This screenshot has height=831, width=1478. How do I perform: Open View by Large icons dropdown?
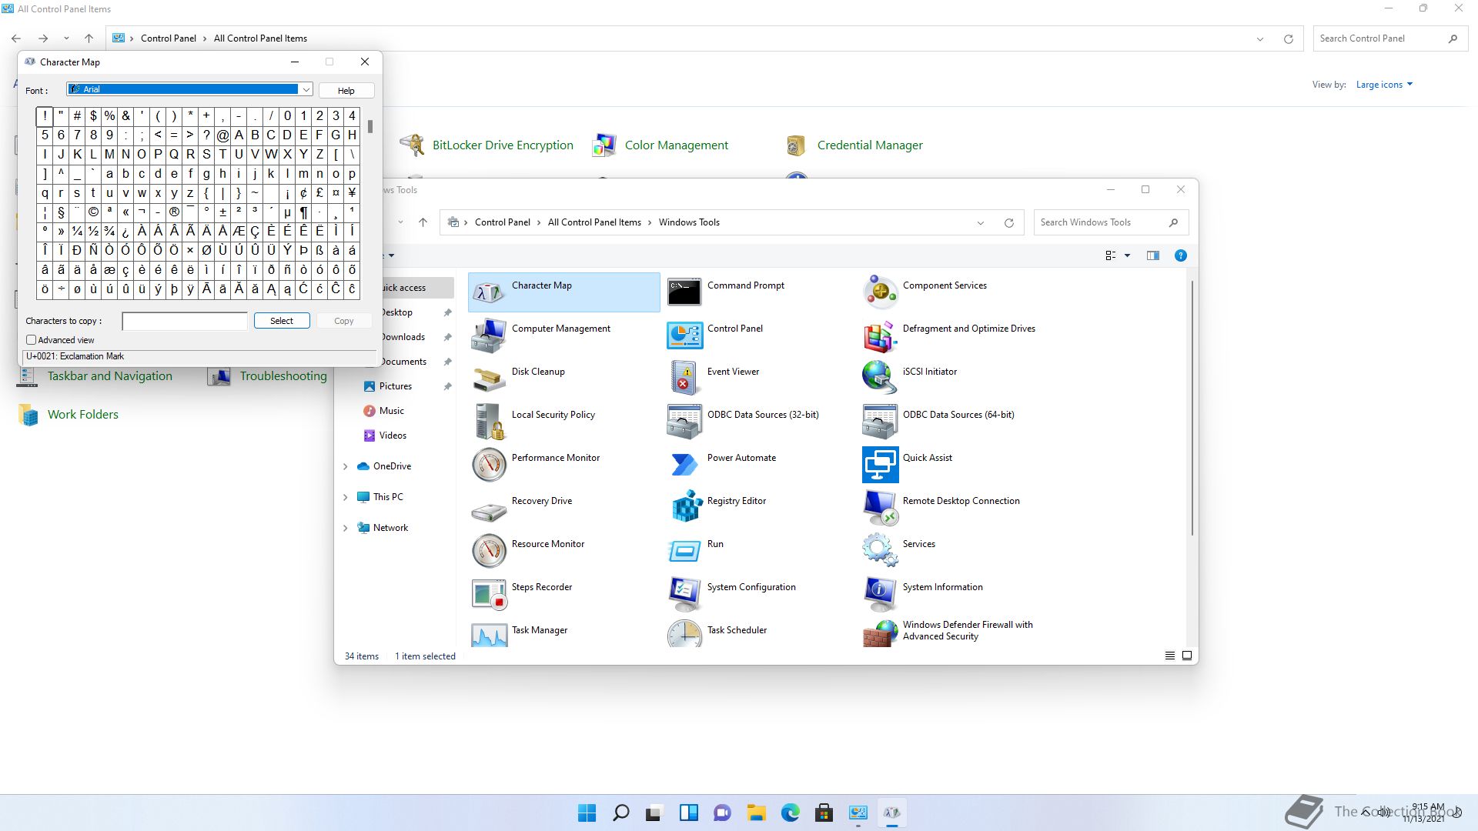coord(1384,85)
